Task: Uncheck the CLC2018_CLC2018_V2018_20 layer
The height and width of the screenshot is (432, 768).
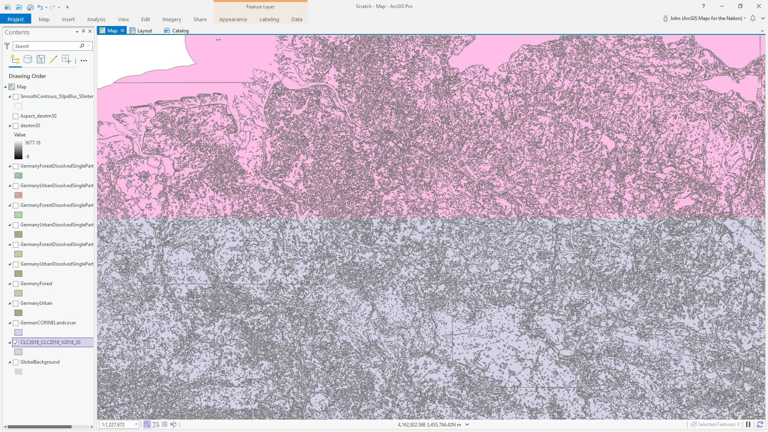Action: coord(16,343)
